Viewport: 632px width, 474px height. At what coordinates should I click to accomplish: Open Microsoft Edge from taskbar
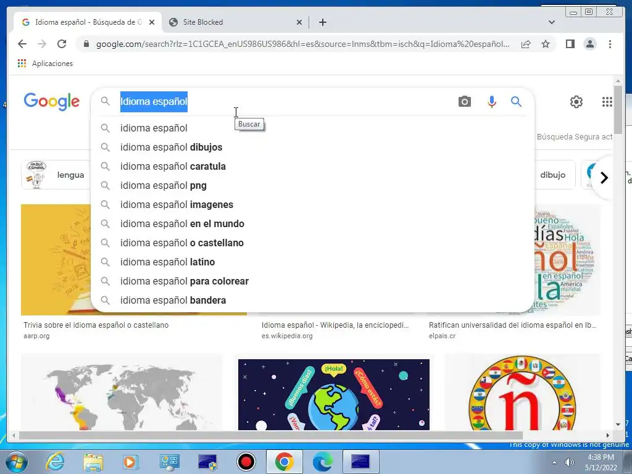click(x=322, y=462)
